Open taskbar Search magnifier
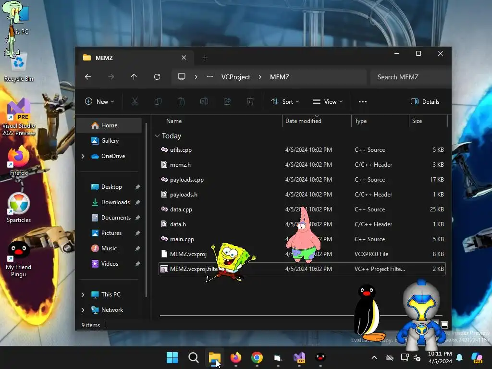The width and height of the screenshot is (492, 369). click(194, 357)
